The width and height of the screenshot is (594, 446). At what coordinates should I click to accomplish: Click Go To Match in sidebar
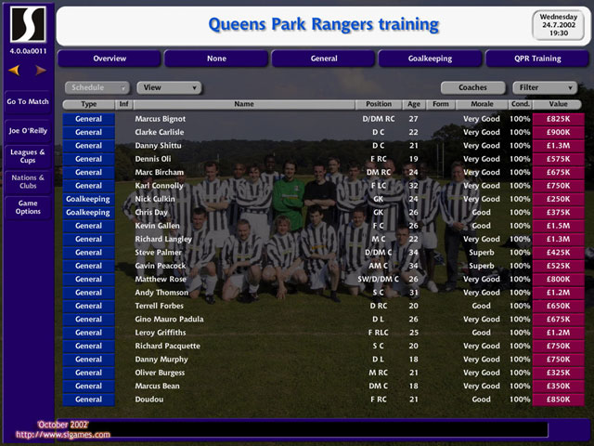click(28, 101)
